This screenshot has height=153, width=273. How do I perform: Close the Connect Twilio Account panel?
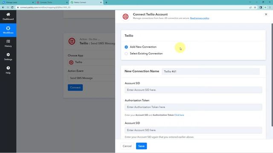tap(266, 14)
